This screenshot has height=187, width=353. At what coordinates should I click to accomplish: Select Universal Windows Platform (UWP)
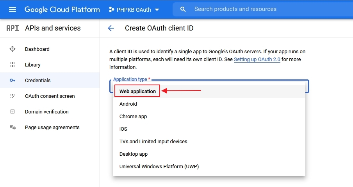click(209, 167)
